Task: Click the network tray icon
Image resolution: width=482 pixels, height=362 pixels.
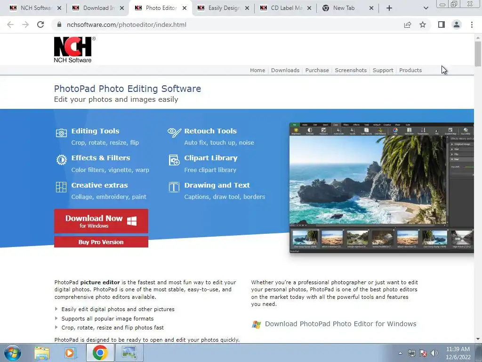Action: (x=411, y=353)
